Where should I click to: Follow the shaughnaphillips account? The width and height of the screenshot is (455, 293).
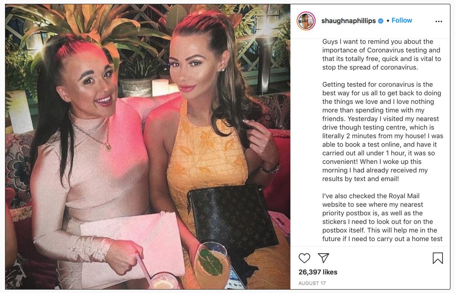coord(402,21)
